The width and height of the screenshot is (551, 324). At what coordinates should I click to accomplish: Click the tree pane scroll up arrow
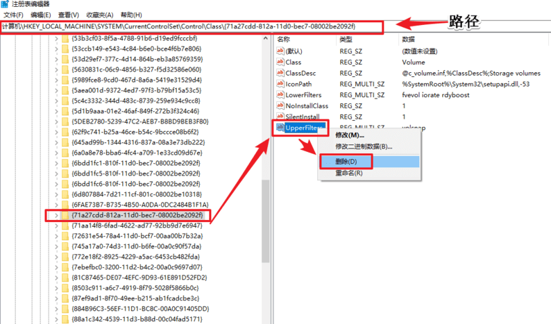click(265, 38)
